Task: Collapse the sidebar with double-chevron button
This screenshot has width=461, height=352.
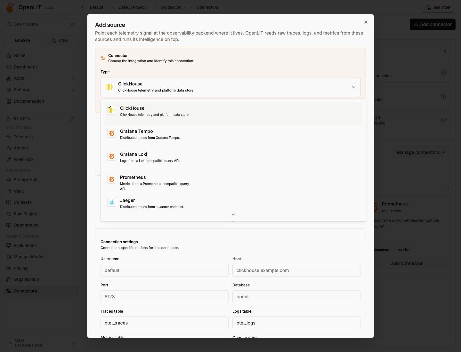Action: [82, 7]
